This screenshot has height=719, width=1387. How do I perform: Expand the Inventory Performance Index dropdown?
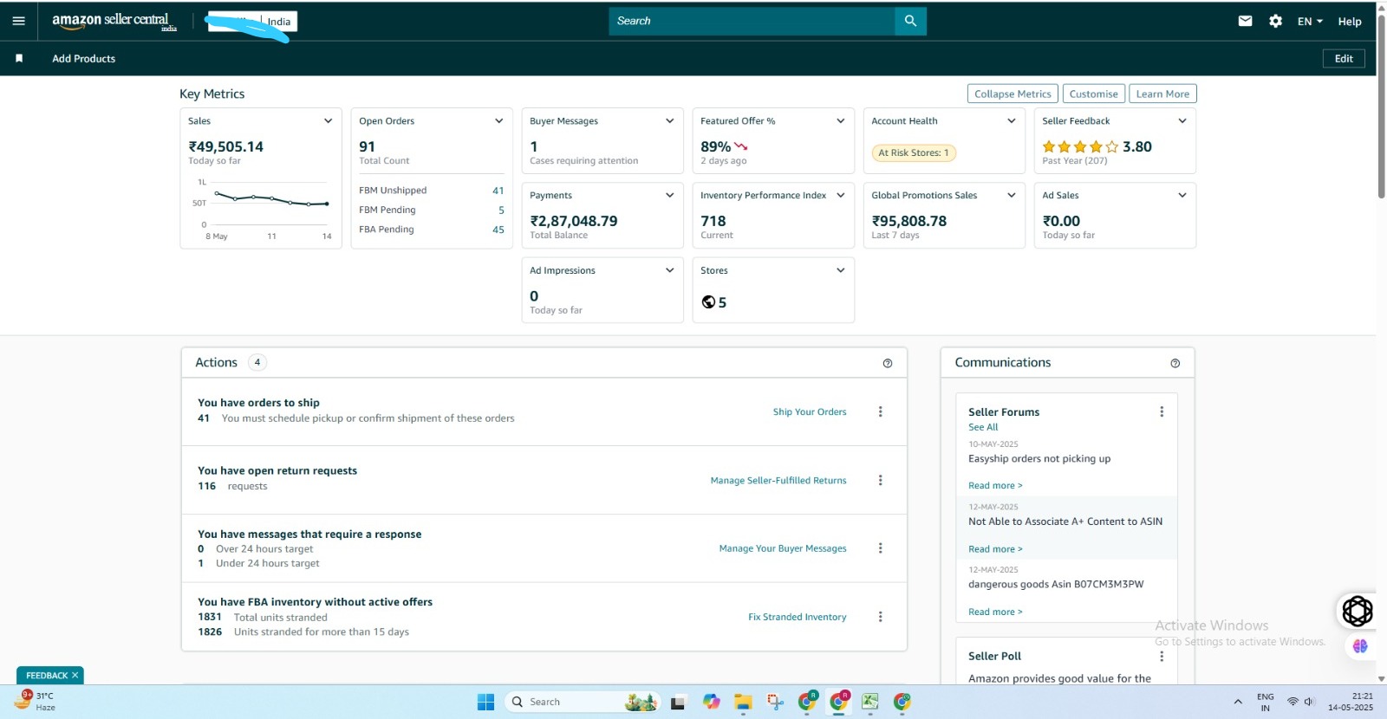[x=840, y=196]
